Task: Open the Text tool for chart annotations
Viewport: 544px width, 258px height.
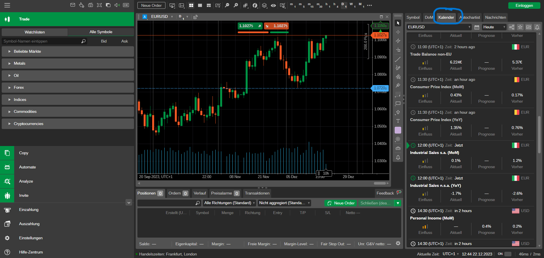Action: (398, 121)
